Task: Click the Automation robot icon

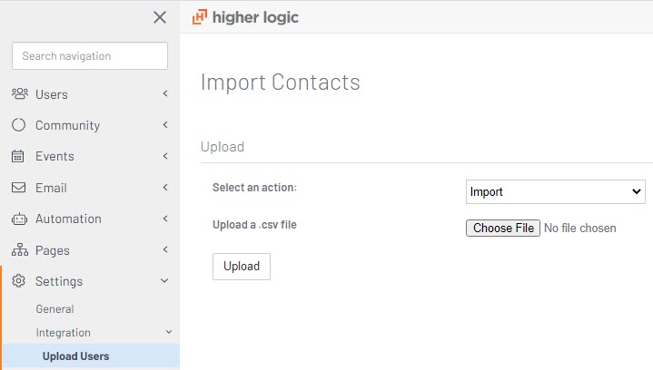Action: [19, 219]
